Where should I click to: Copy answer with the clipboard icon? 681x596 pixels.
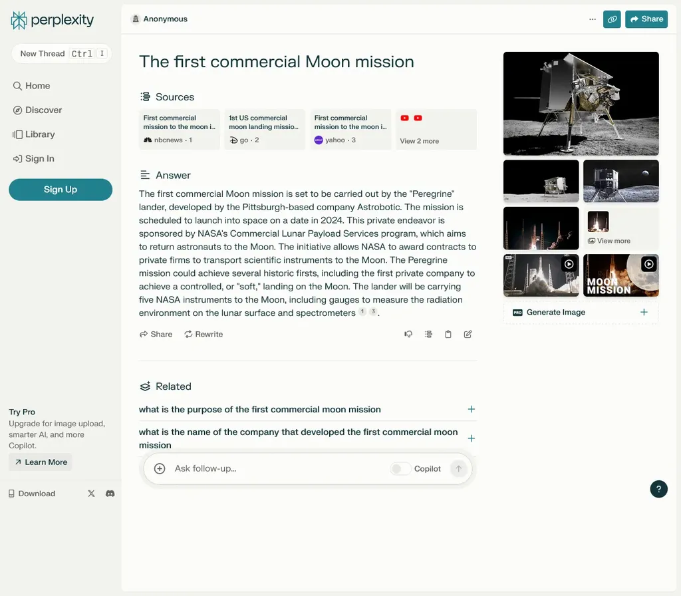point(448,334)
